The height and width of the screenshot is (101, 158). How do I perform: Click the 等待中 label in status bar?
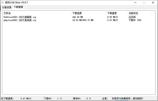tap(77, 98)
